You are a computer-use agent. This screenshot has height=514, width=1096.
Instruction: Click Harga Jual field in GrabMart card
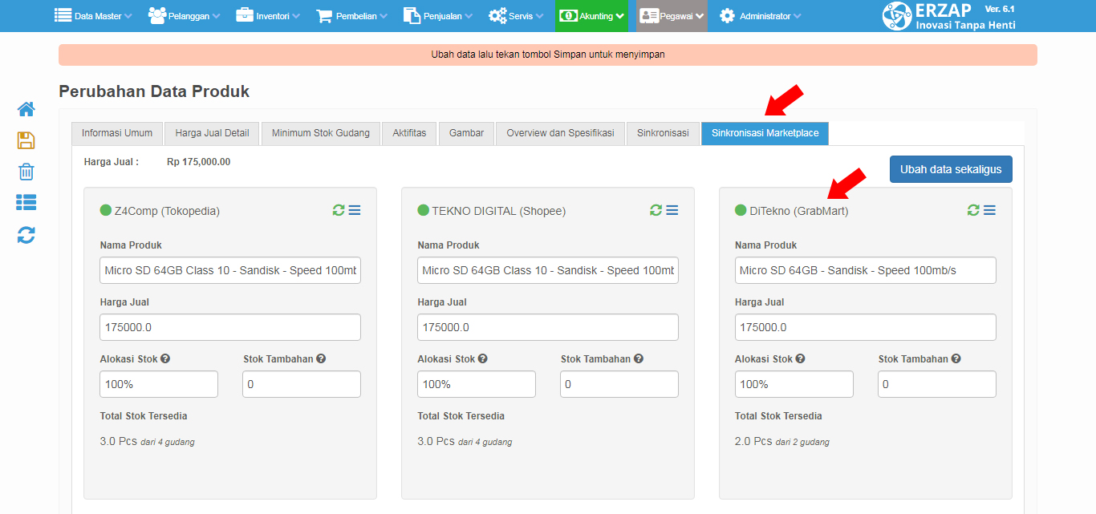coord(866,327)
